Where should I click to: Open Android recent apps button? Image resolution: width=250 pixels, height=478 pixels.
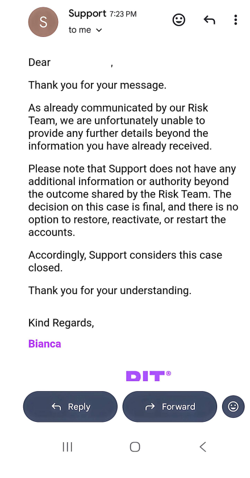coord(68,447)
